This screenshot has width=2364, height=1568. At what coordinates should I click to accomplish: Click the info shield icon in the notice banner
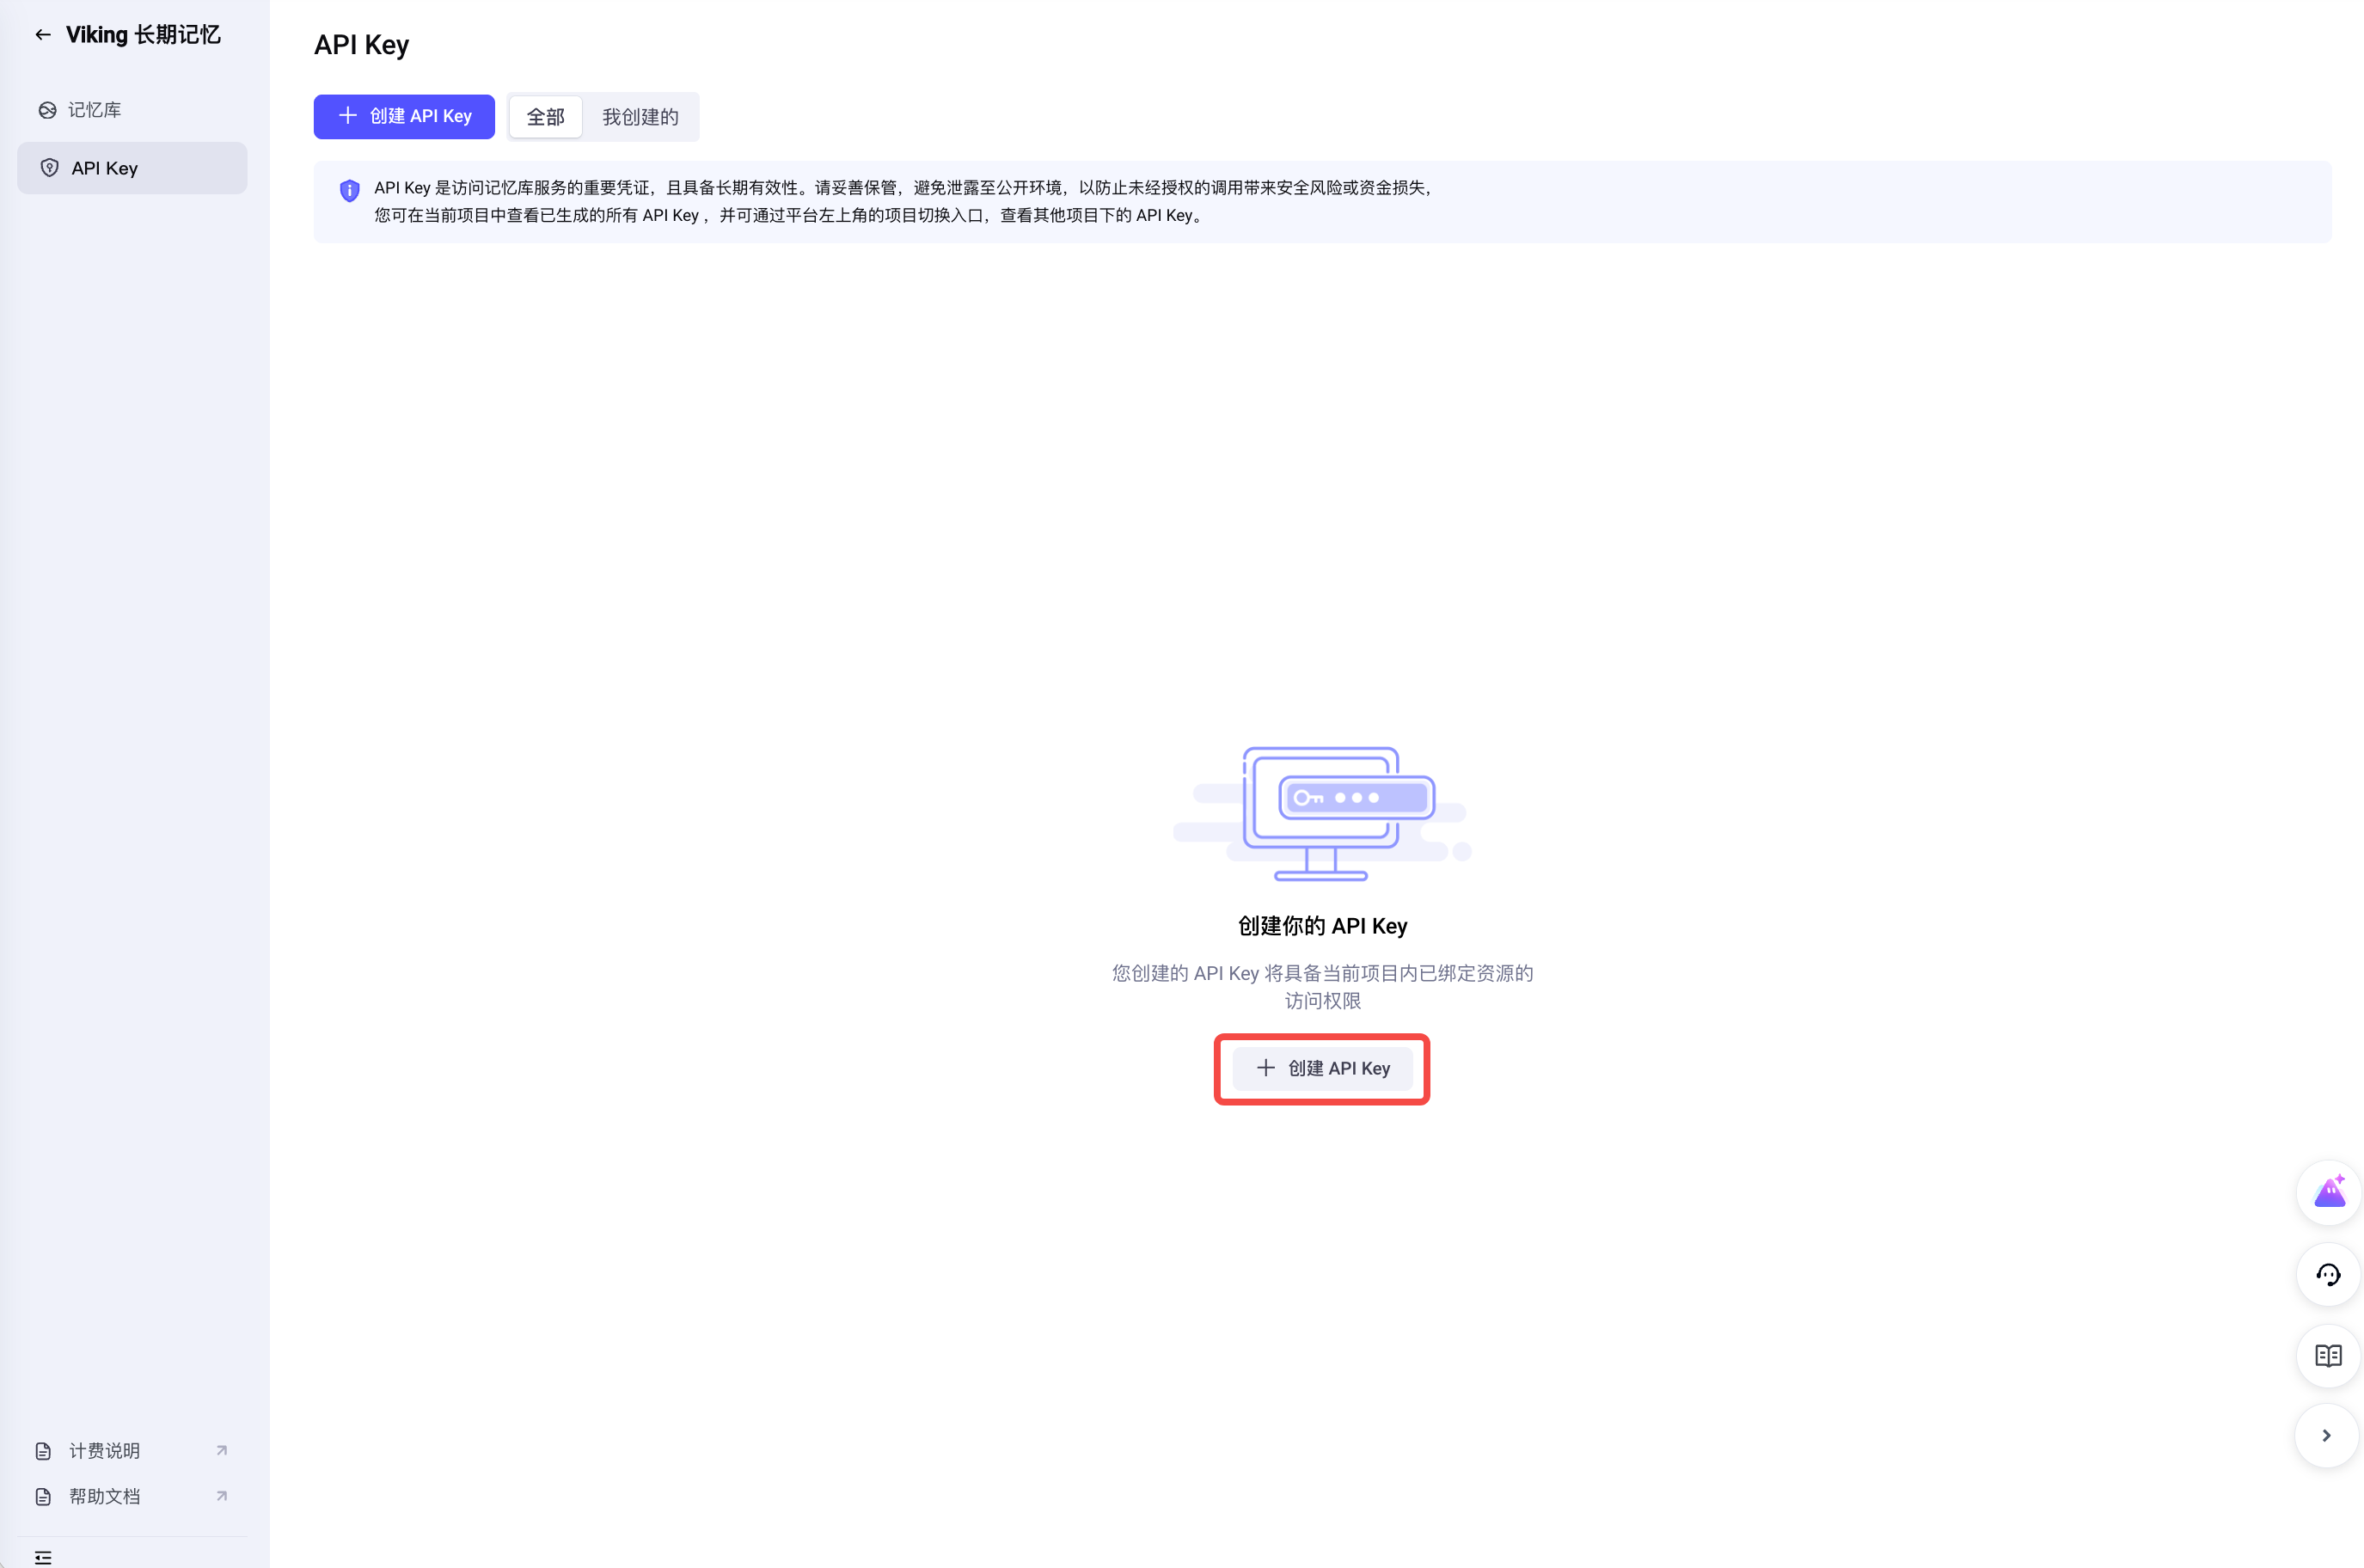pos(349,190)
